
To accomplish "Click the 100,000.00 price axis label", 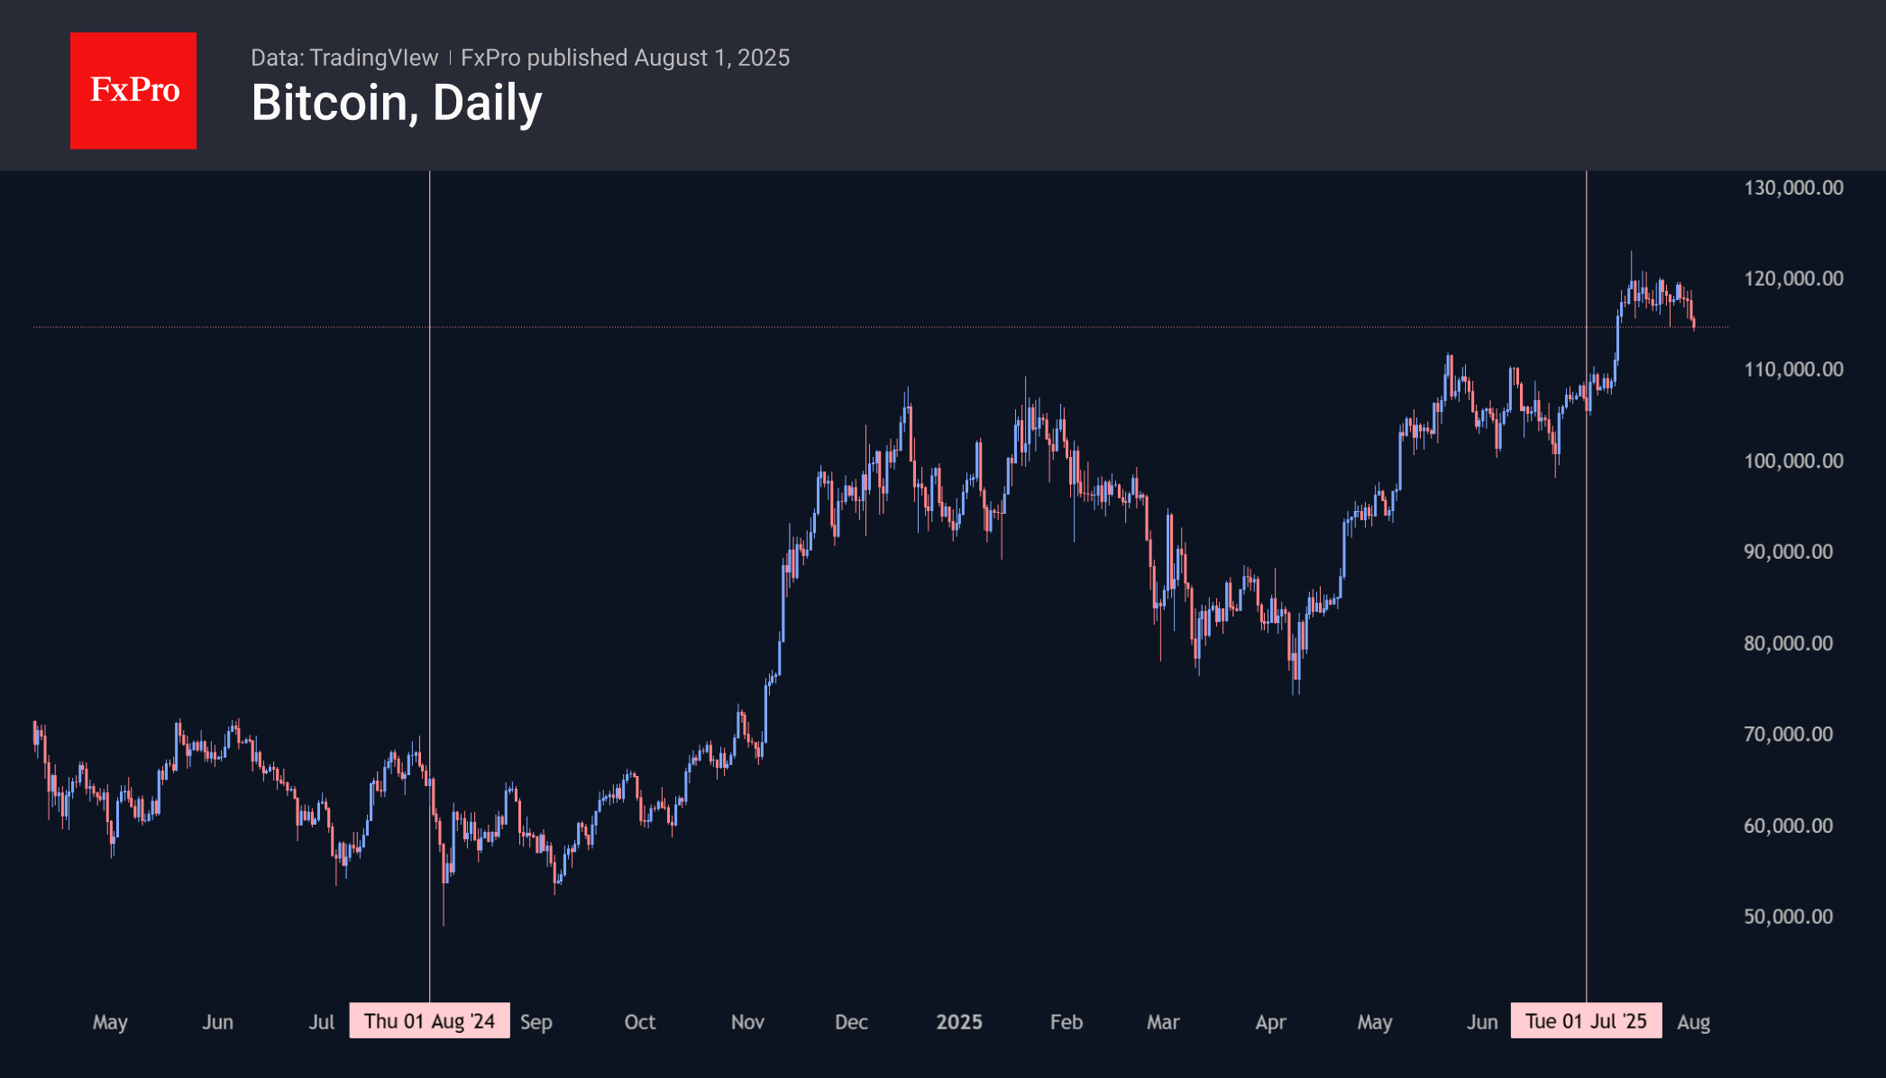I will click(1793, 461).
